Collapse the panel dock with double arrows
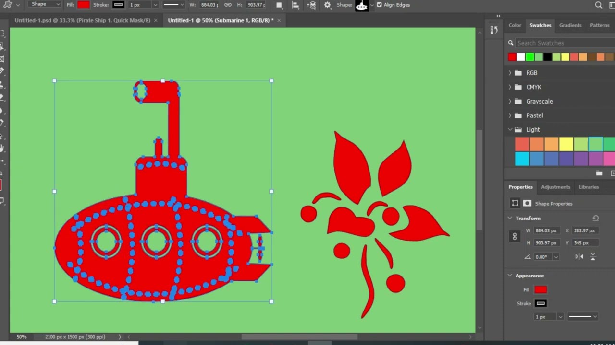615x345 pixels. [x=498, y=16]
